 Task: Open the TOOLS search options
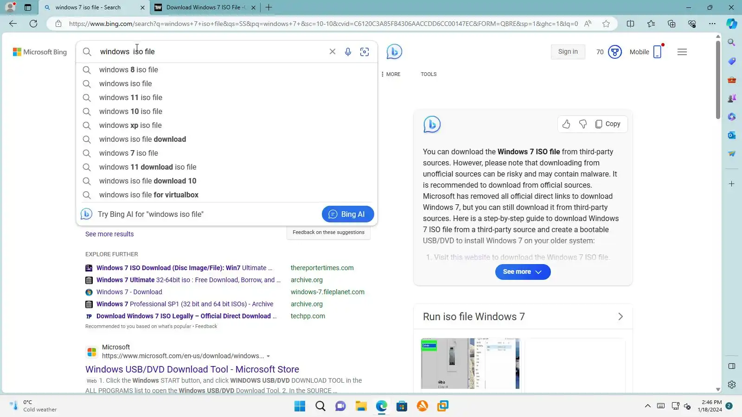point(429,74)
